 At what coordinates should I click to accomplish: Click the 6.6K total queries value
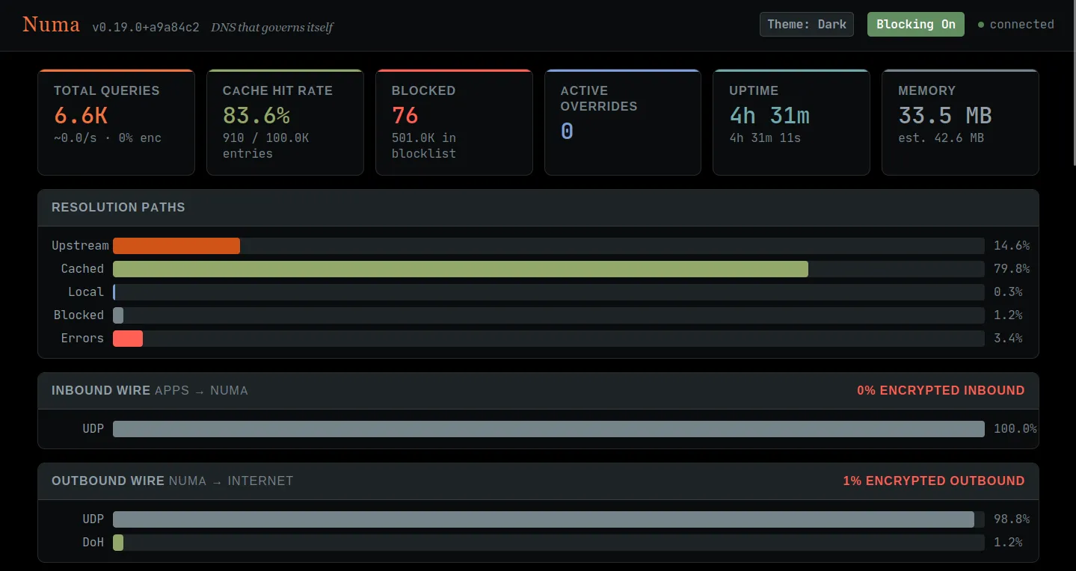point(81,116)
